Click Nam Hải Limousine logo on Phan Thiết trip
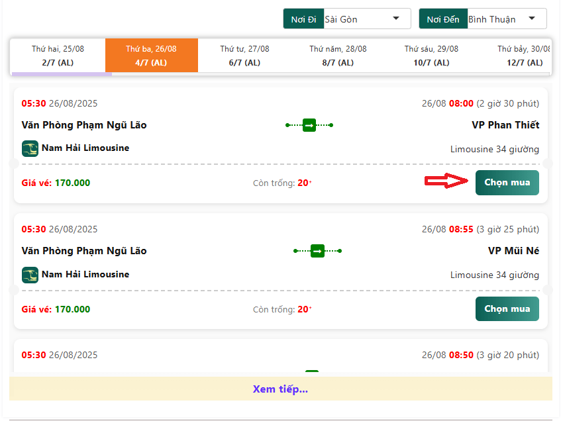The image size is (561, 427). point(30,148)
